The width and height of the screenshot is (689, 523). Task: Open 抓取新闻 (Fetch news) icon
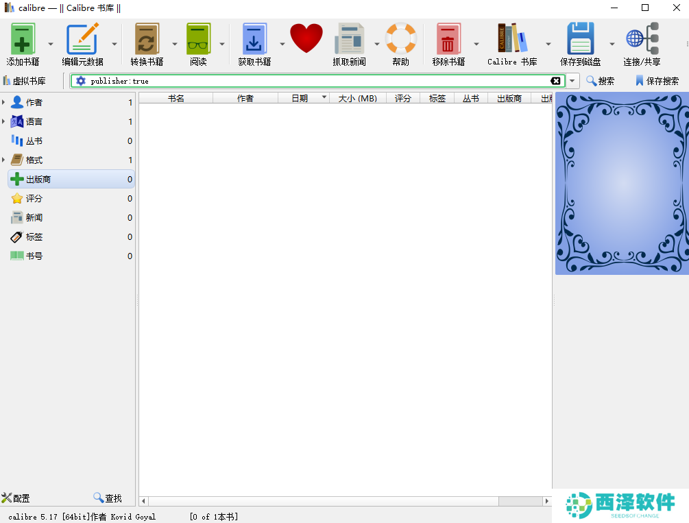[x=350, y=38]
